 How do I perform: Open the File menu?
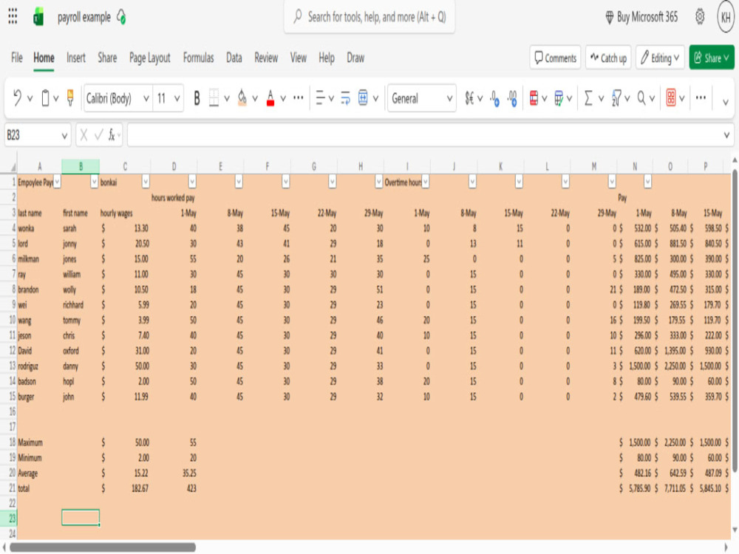click(16, 58)
